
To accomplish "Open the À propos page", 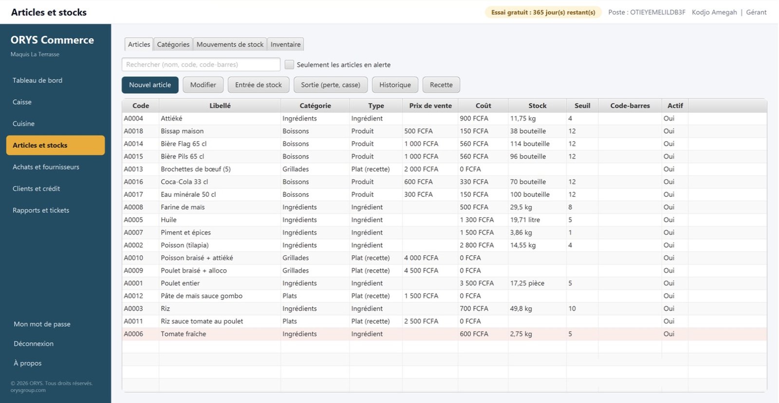I will coord(28,363).
